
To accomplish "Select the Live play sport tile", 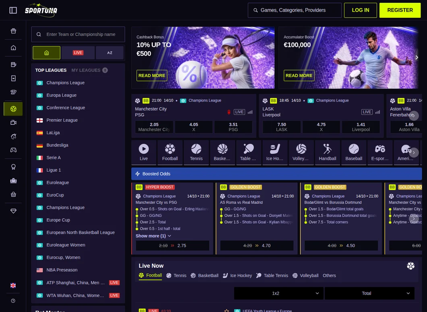I will (144, 153).
